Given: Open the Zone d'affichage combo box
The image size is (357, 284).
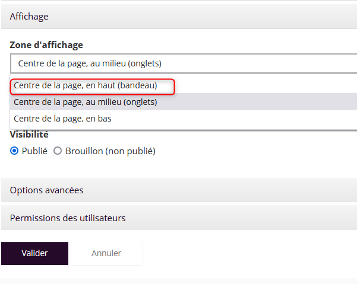Looking at the screenshot, I should point(183,63).
